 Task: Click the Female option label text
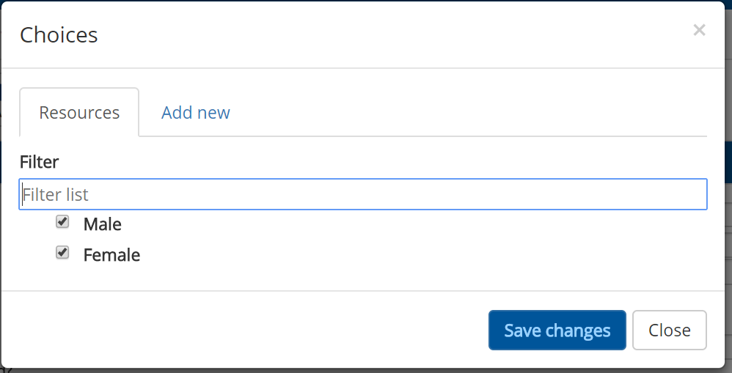(111, 255)
